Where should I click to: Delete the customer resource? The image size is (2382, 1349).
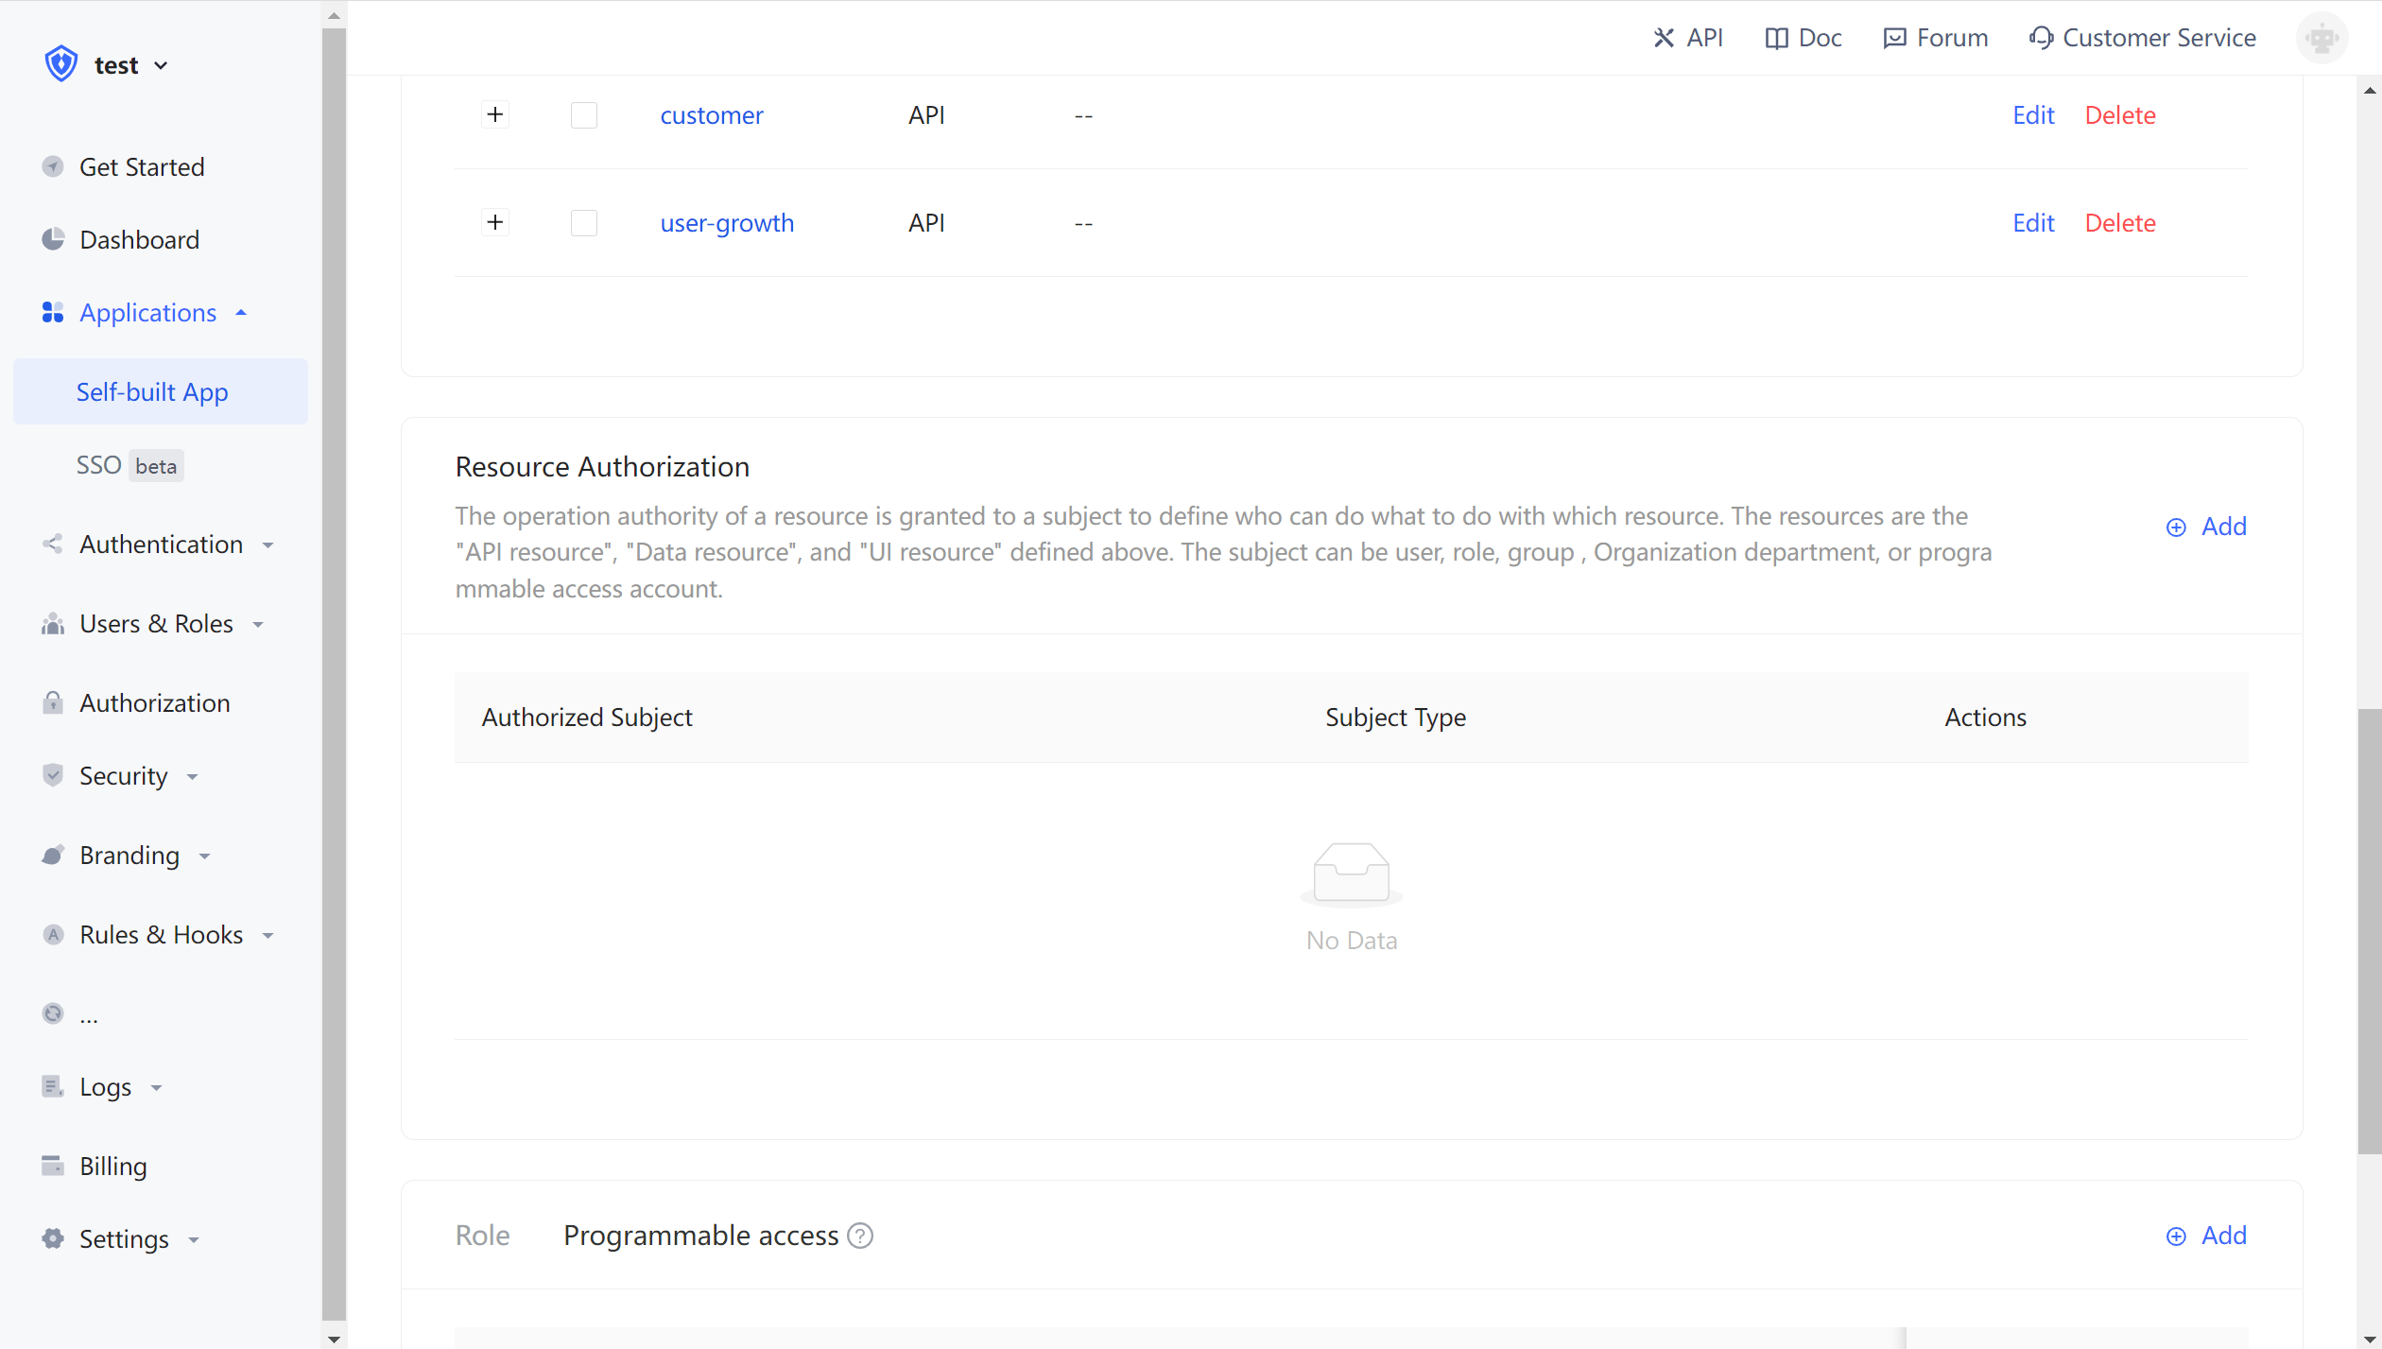pos(2120,115)
